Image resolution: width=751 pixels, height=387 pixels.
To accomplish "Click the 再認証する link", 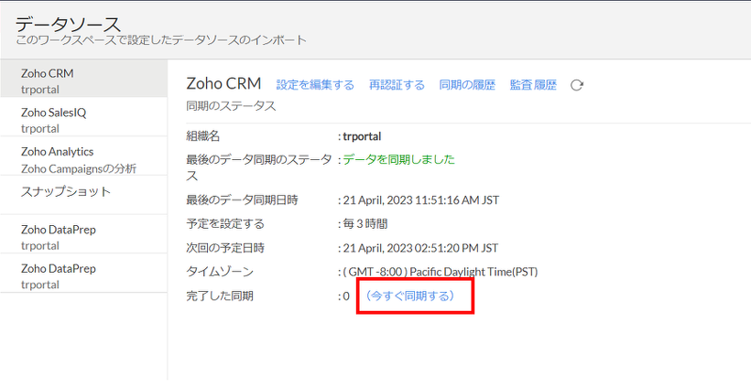I will (397, 85).
